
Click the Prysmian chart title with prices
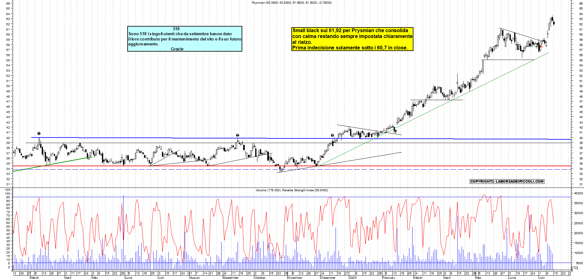[x=292, y=3]
